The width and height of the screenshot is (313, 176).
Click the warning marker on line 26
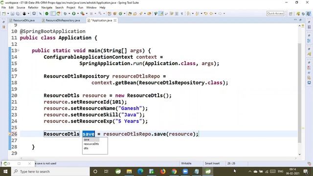pos(10,134)
